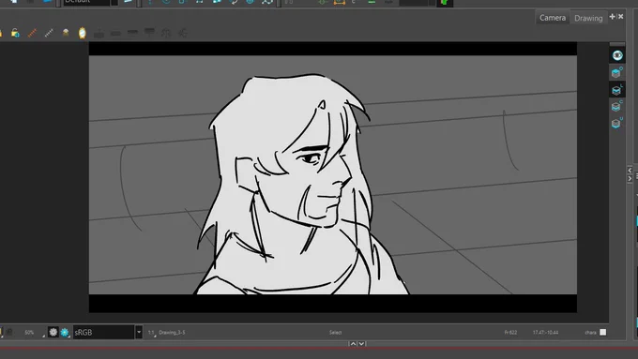The height and width of the screenshot is (359, 638).
Task: Switch to the Drawing view tab
Action: (x=588, y=18)
